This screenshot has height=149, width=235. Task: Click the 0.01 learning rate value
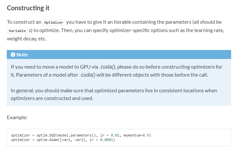(115, 135)
